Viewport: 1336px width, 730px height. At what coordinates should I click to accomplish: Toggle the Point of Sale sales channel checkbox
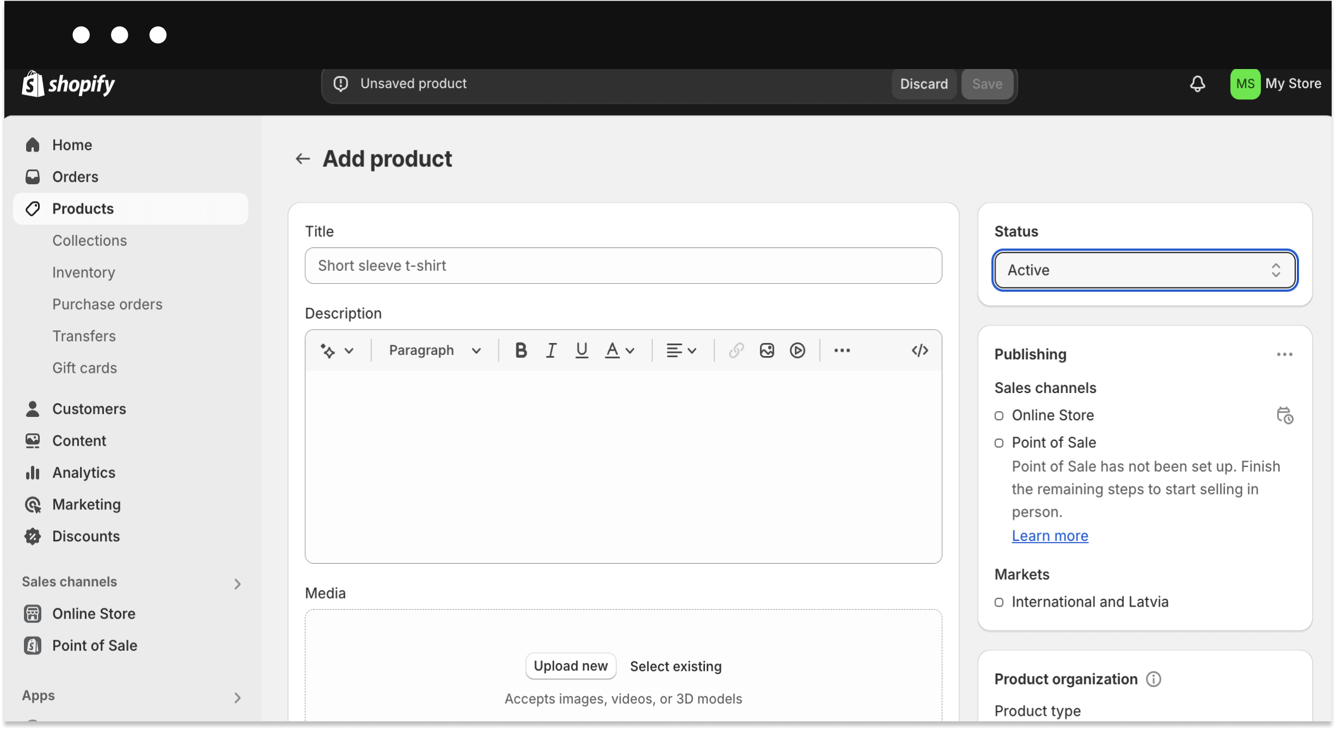point(999,442)
